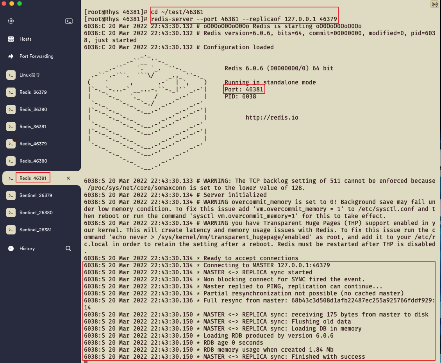The image size is (441, 363).
Task: Click the Hosts grid icon
Action: pyautogui.click(x=11, y=39)
